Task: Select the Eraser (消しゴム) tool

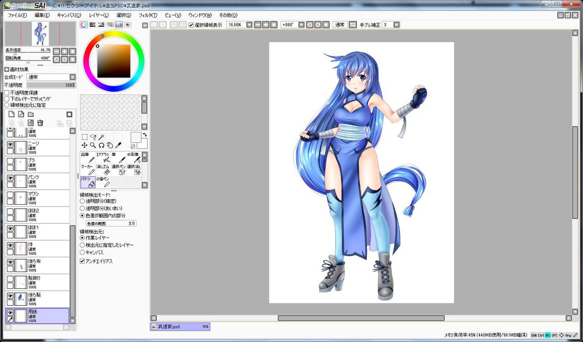Action: coord(103,170)
